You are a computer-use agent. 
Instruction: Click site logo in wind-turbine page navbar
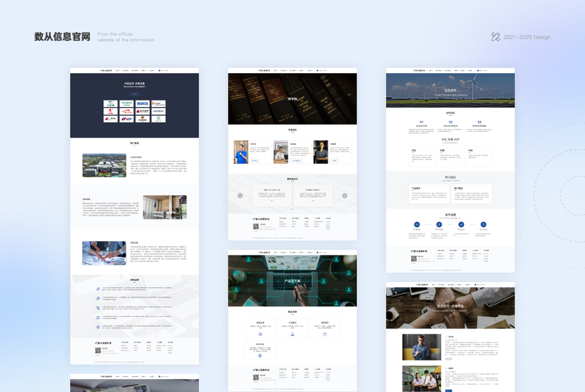(419, 70)
